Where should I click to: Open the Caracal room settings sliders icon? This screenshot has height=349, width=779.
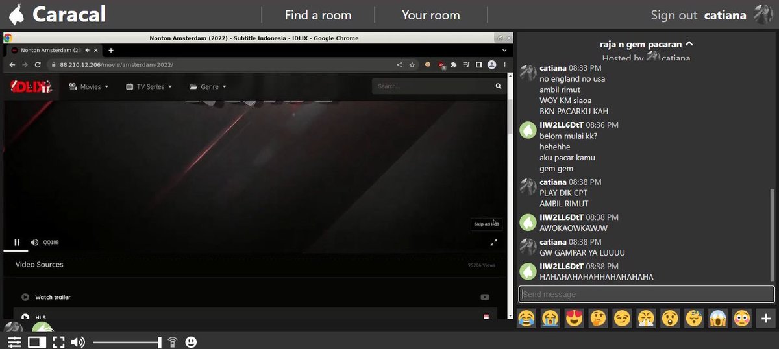(14, 342)
